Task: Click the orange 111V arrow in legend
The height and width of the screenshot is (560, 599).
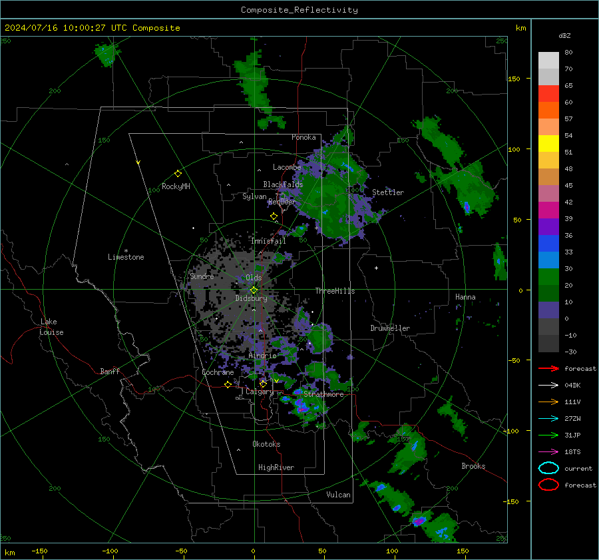Action: (548, 402)
